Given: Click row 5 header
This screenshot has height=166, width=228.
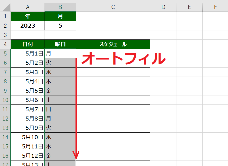Looking at the screenshot, I should coord(5,53).
